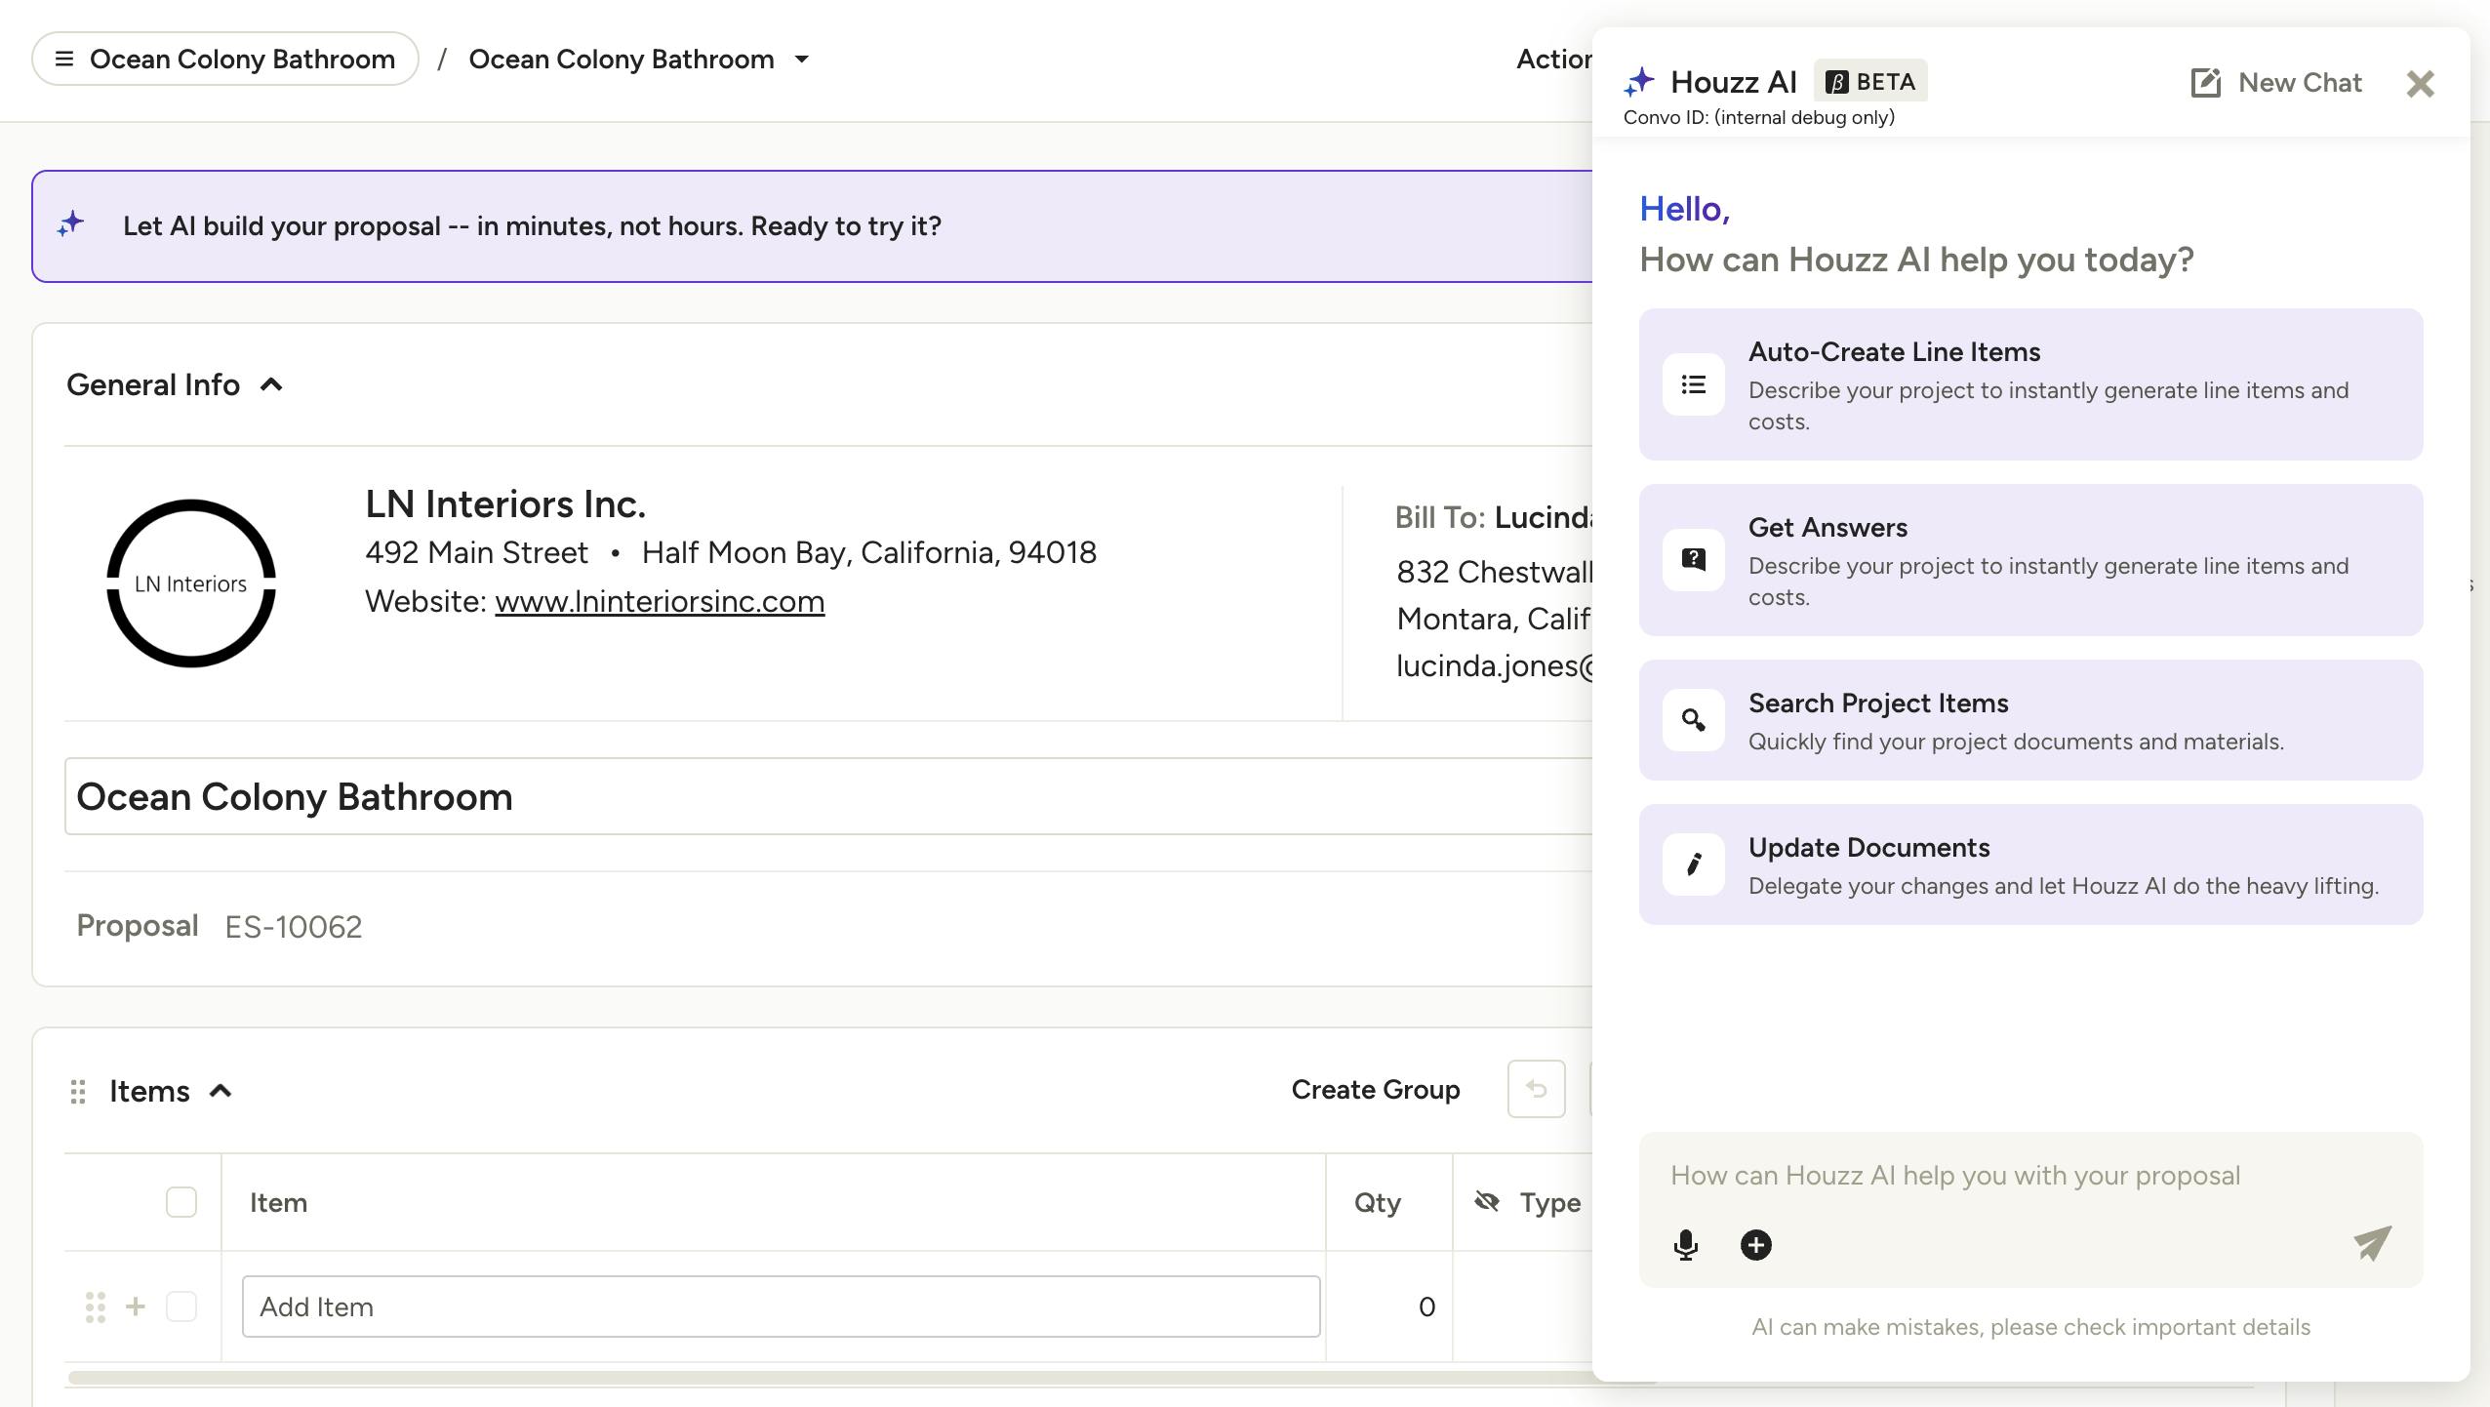Grab the drag handle beside Items heading
Screen dimensions: 2490x1407
coord(78,1092)
